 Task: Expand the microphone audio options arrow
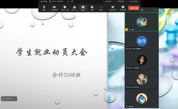(x=48, y=8)
